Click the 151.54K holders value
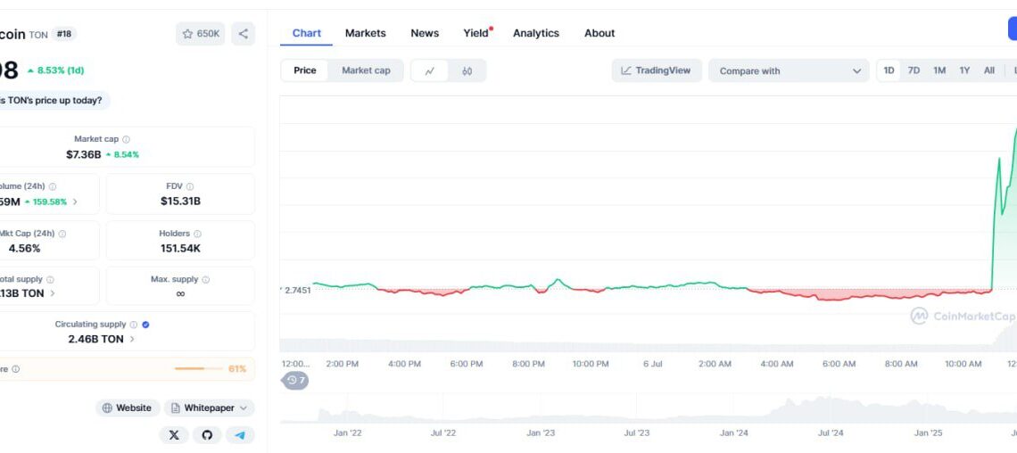 (x=180, y=248)
